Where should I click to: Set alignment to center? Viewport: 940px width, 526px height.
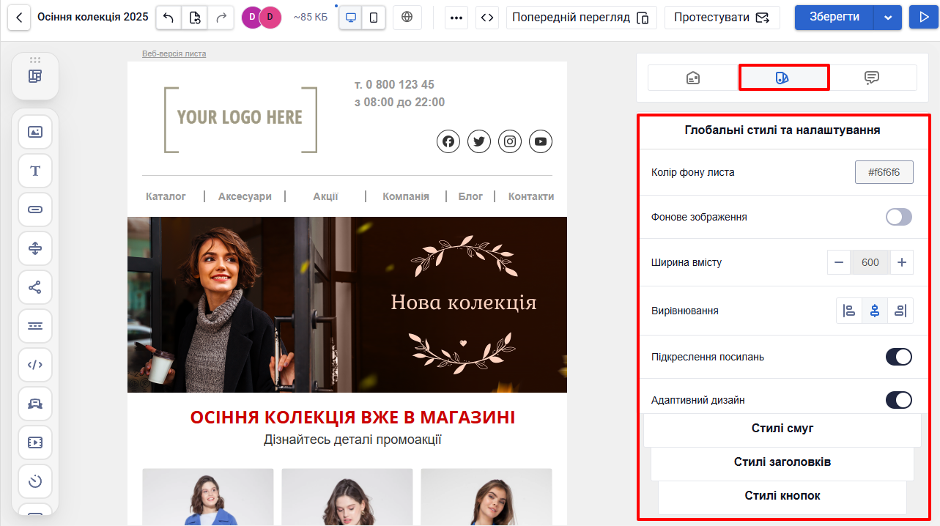[x=875, y=311]
